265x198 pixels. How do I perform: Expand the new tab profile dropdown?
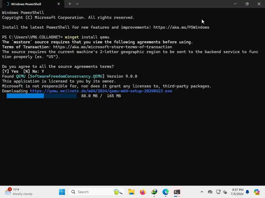(x=77, y=4)
